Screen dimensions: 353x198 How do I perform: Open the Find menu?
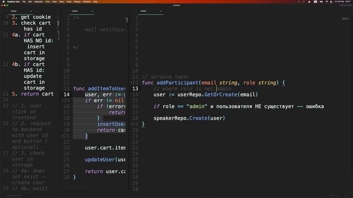pos(47,2)
